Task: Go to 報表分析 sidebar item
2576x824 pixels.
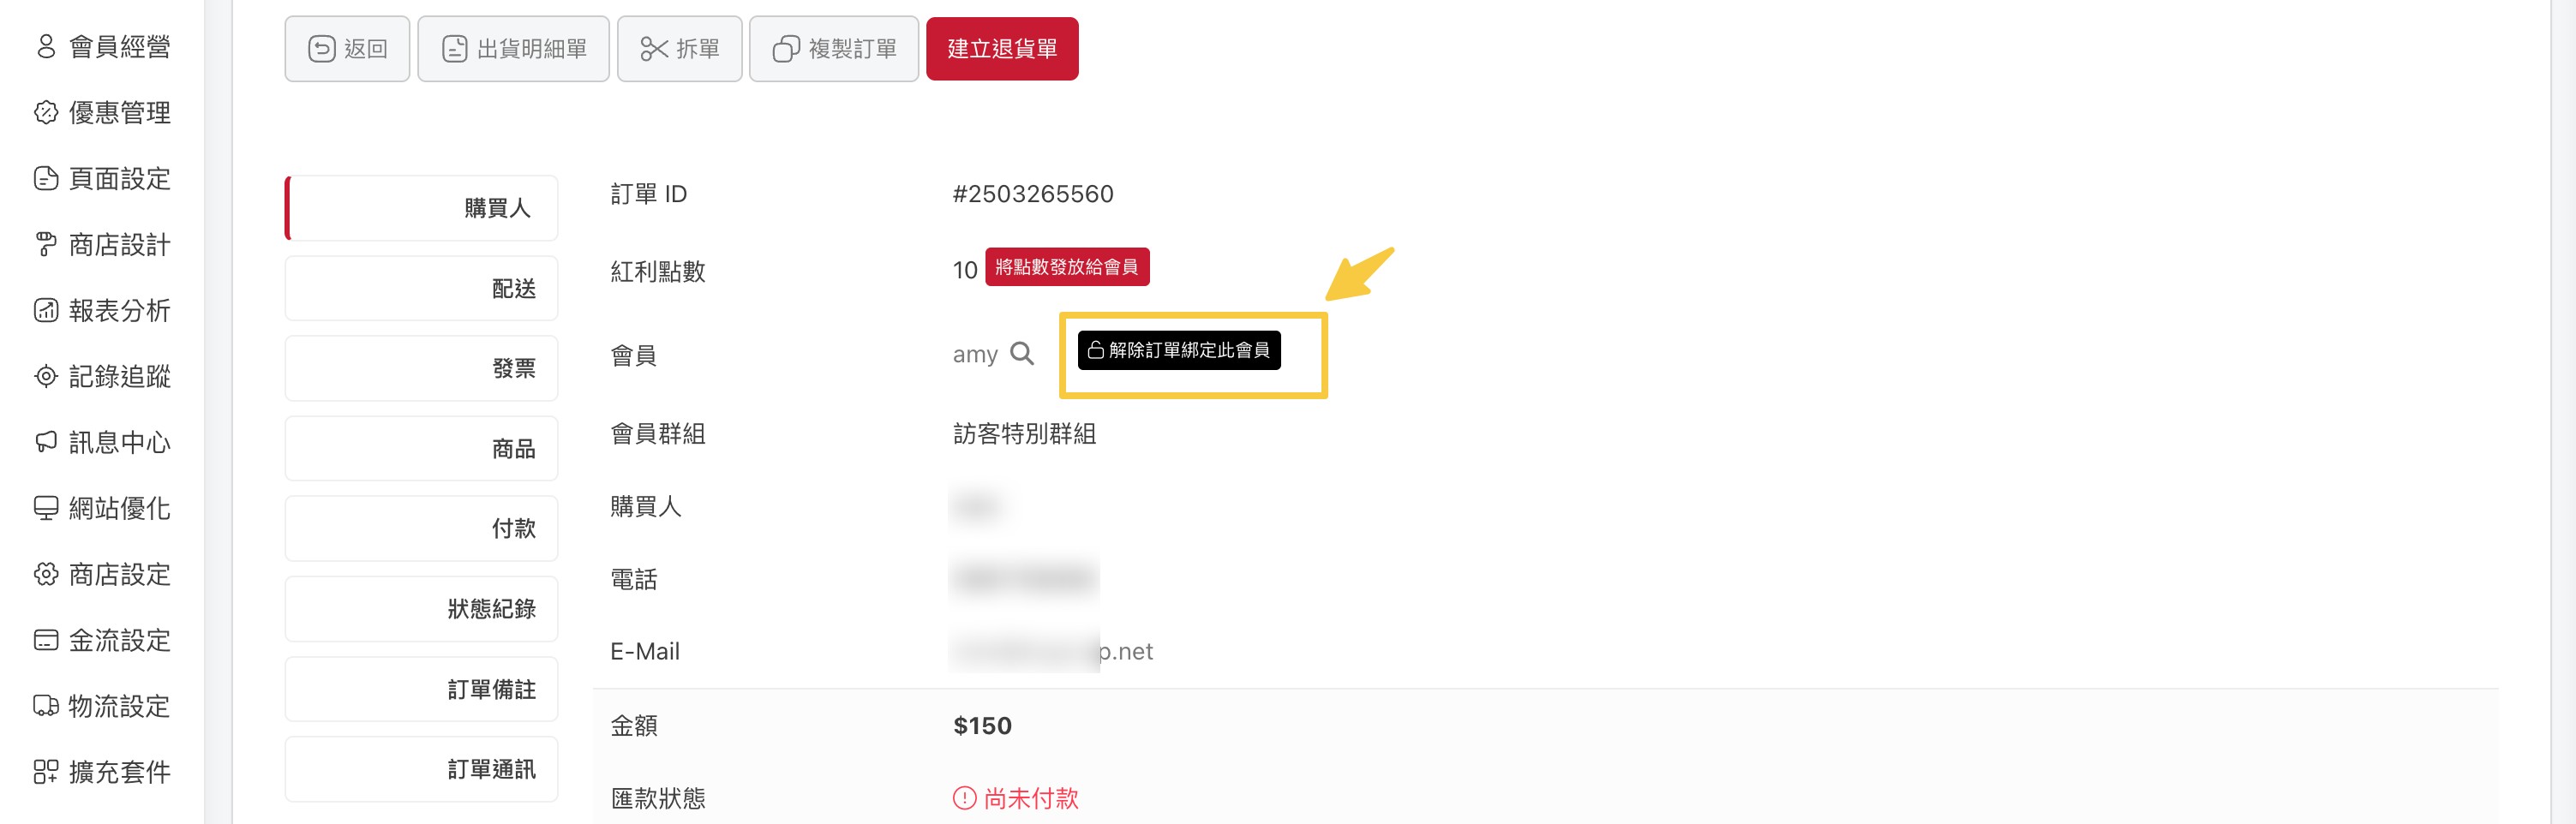Action: pos(102,311)
